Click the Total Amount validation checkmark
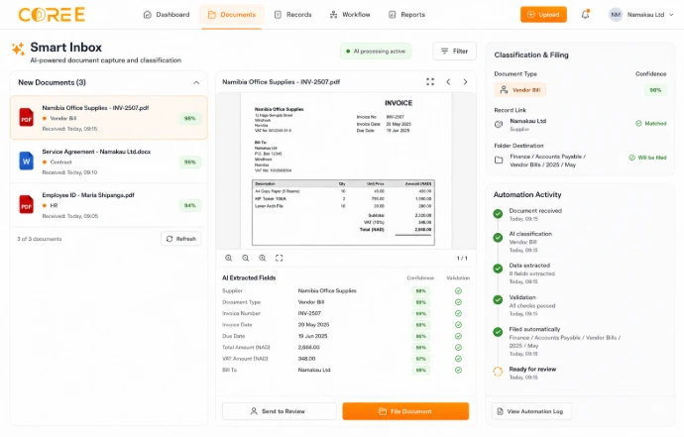 coord(458,347)
